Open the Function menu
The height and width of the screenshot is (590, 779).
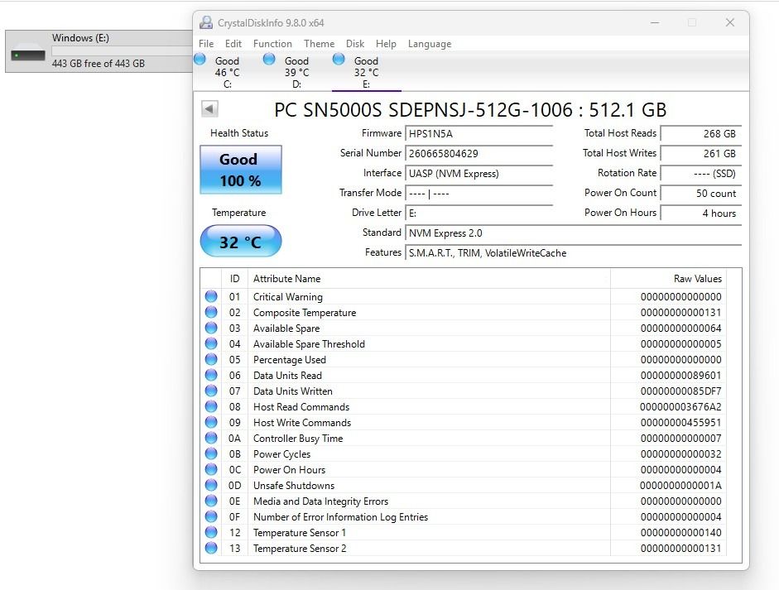[272, 44]
